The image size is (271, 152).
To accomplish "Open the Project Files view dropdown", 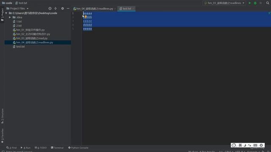I will (17, 8).
